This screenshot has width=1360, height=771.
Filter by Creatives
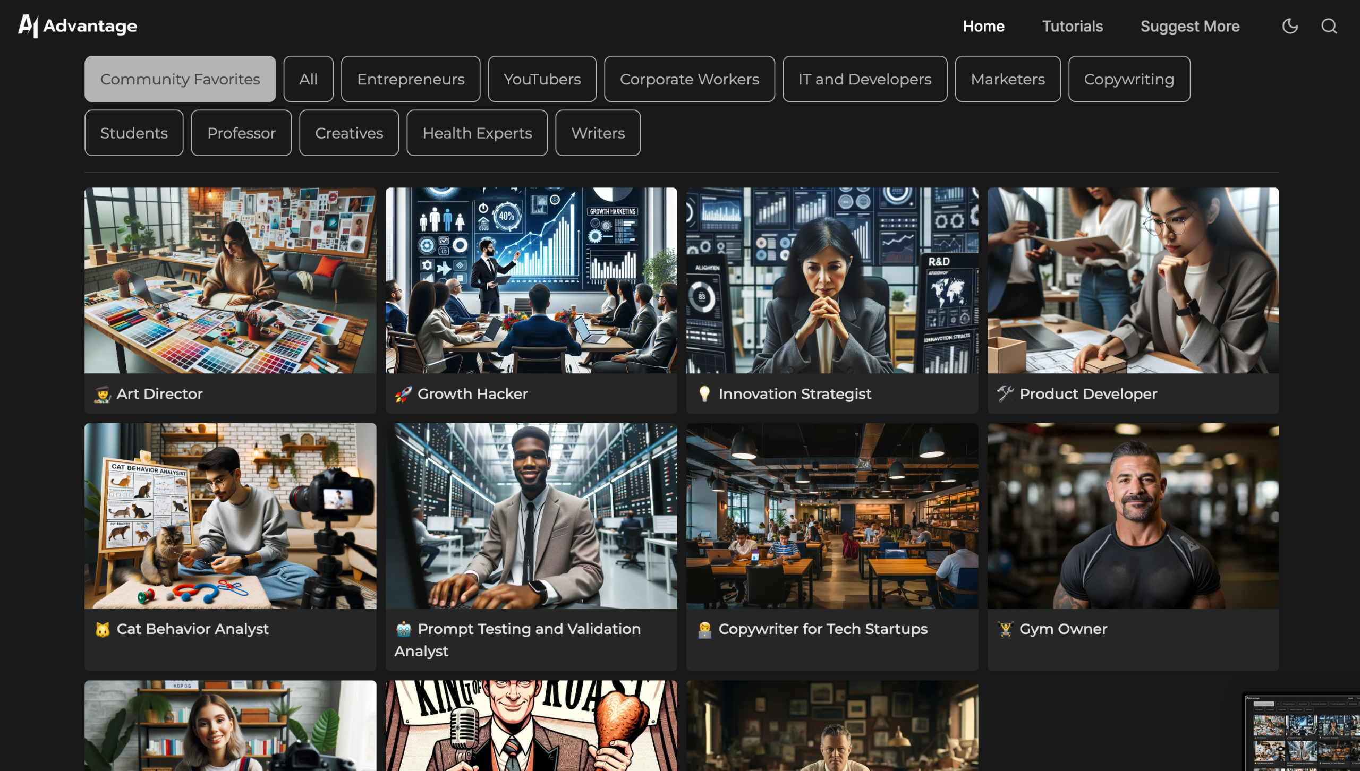[x=349, y=133]
